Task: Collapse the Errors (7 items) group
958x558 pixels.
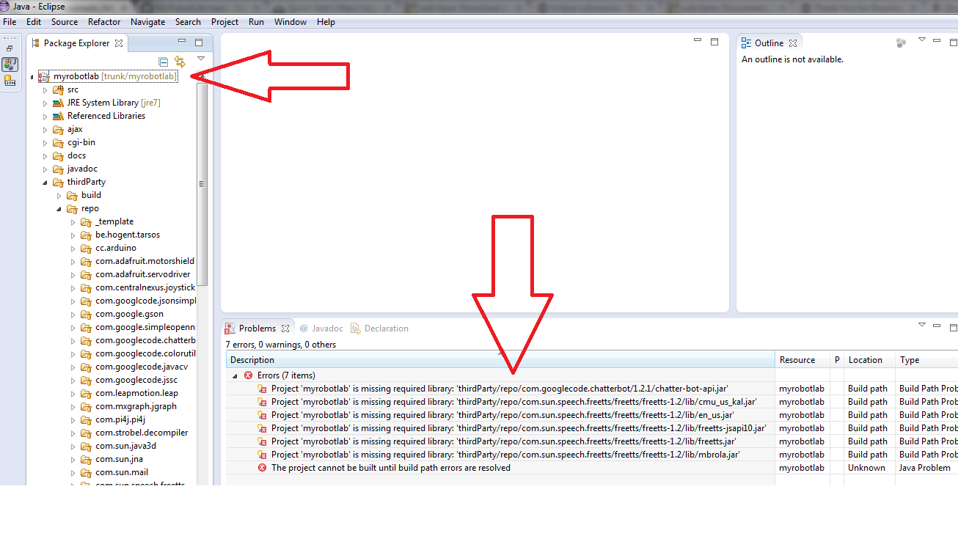Action: 235,376
